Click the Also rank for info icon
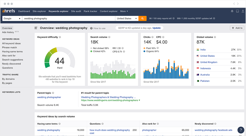 pyautogui.click(x=158, y=124)
